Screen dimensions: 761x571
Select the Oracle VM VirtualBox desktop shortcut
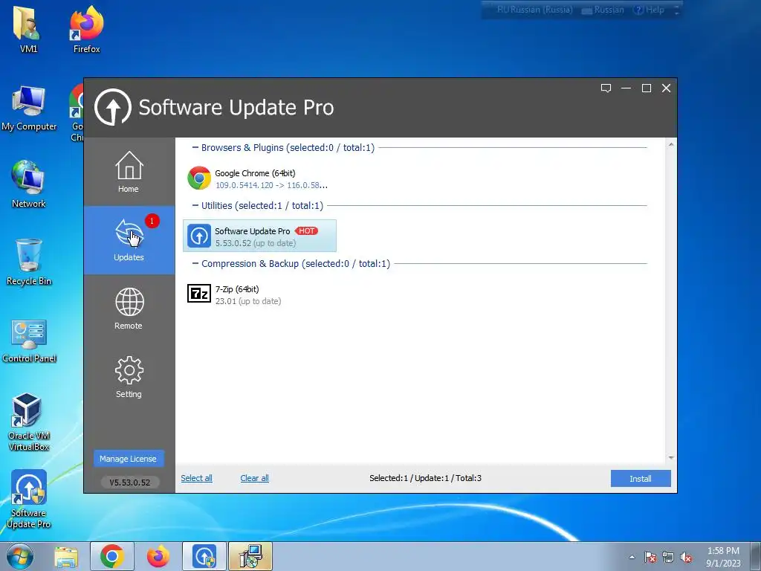pos(29,422)
